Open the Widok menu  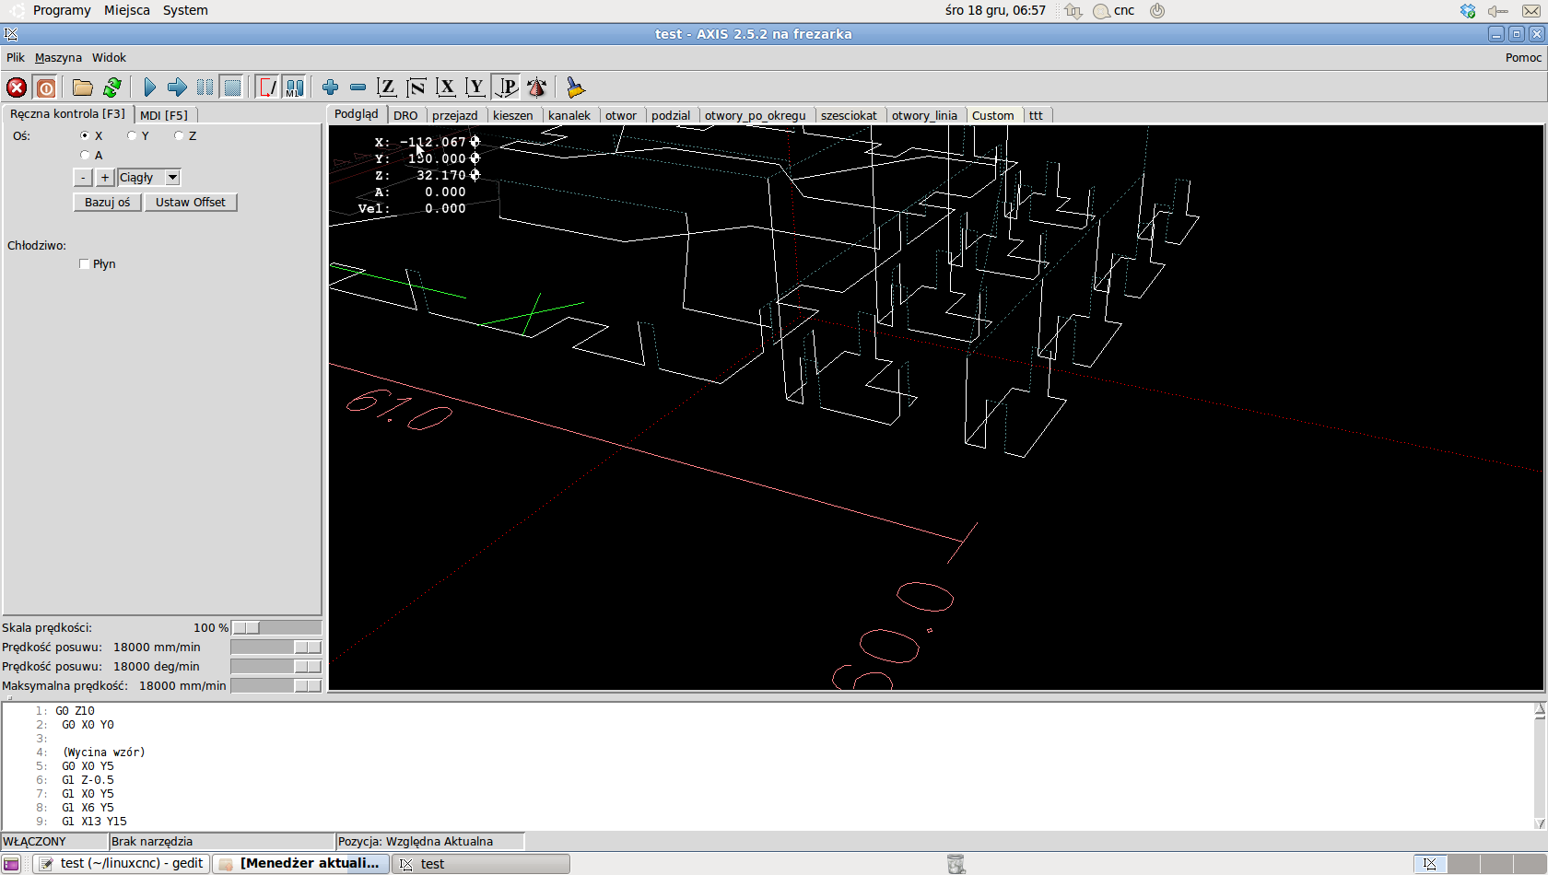[x=109, y=57]
